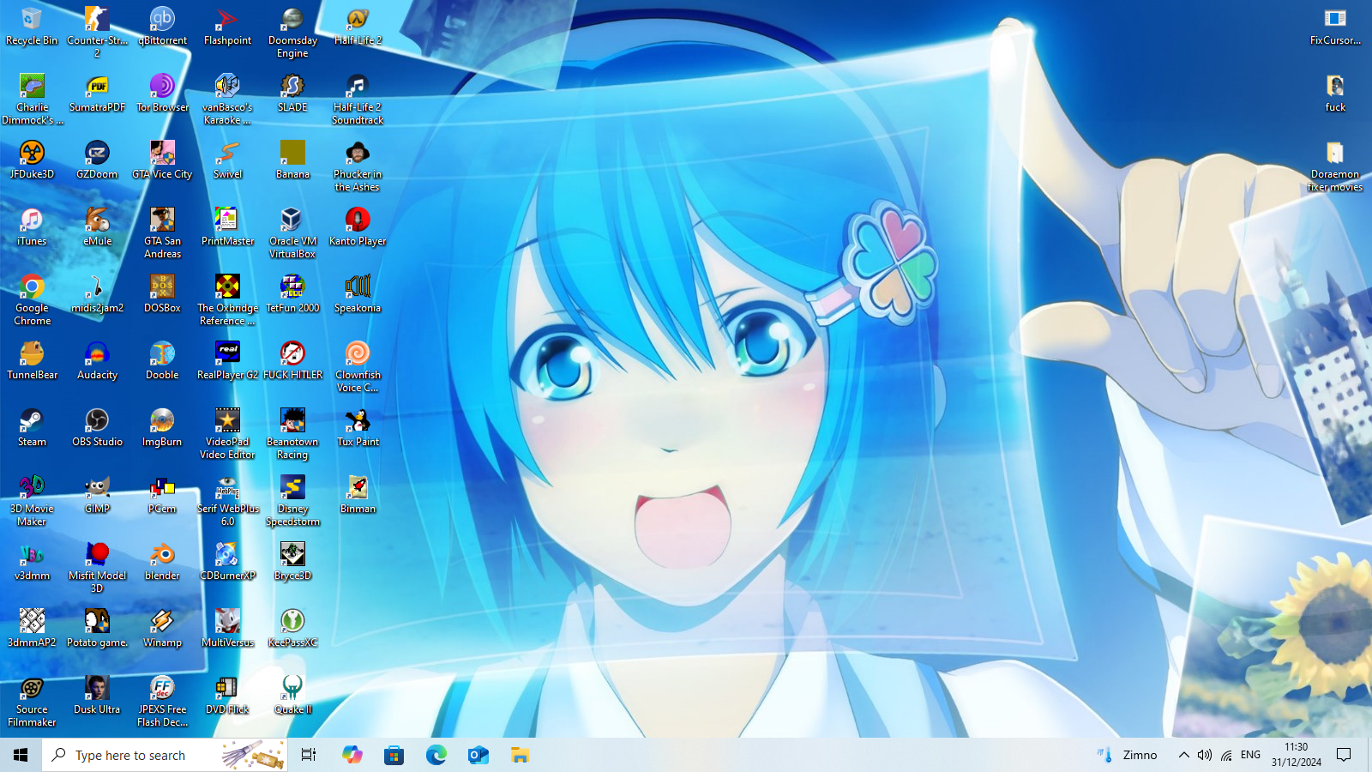Open DVD Flick shortcut

(227, 696)
